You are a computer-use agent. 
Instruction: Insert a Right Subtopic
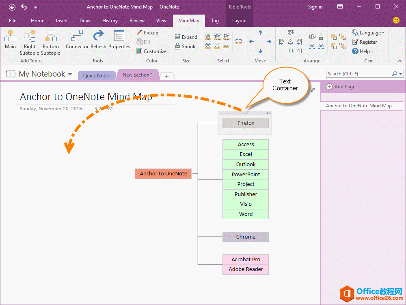30,43
